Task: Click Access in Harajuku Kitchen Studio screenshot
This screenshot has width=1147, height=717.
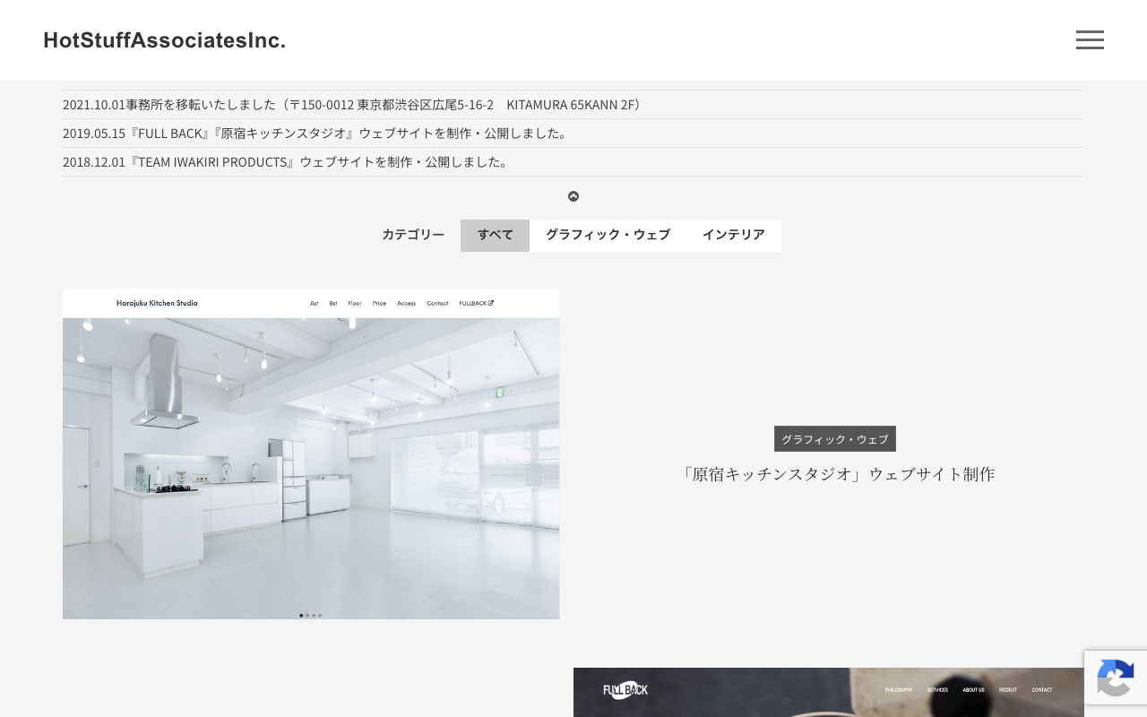Action: click(x=406, y=303)
